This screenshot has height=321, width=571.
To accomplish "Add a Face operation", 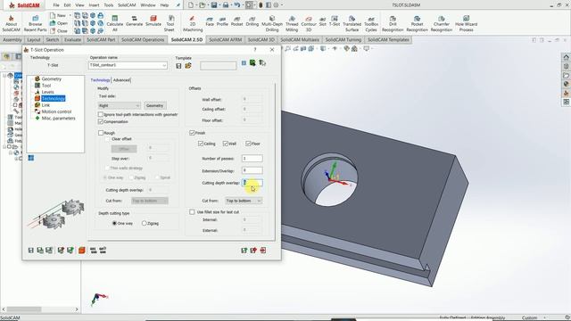I will click(x=210, y=21).
